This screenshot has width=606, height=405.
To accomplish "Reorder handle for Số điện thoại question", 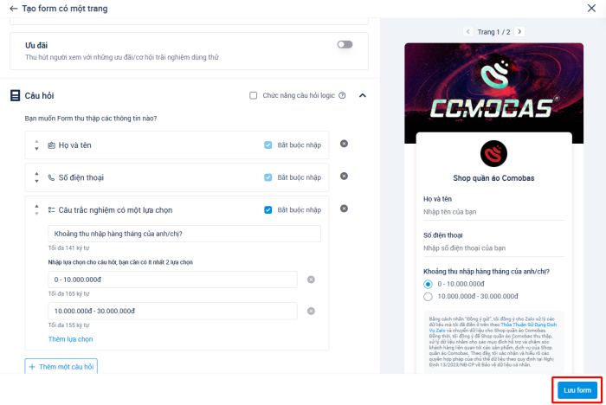I will pyautogui.click(x=36, y=177).
